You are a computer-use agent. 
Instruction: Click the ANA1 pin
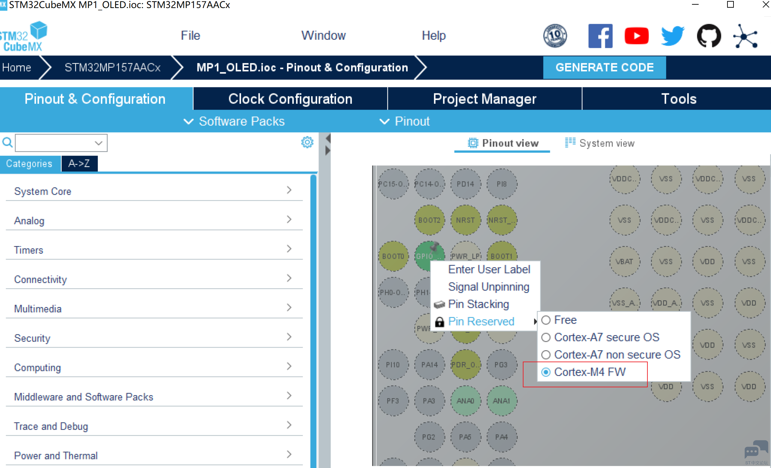(502, 401)
